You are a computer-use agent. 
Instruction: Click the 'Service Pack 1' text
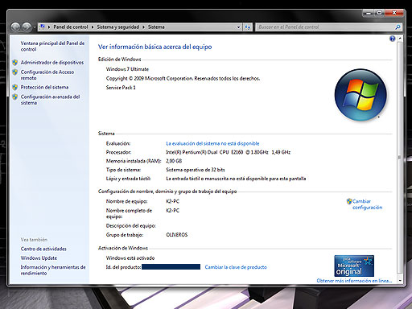121,88
